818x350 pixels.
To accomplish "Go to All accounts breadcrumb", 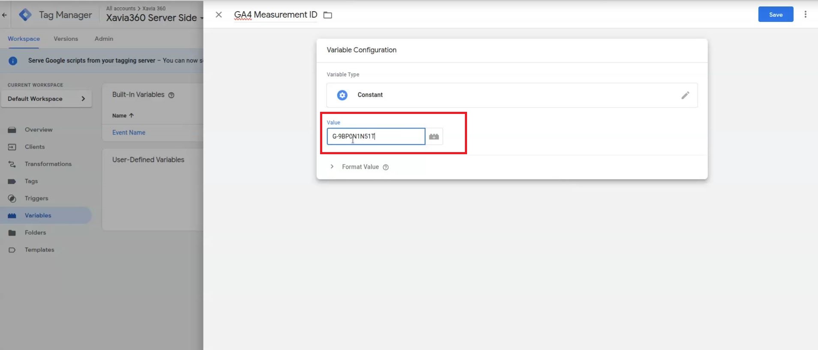I will [121, 8].
